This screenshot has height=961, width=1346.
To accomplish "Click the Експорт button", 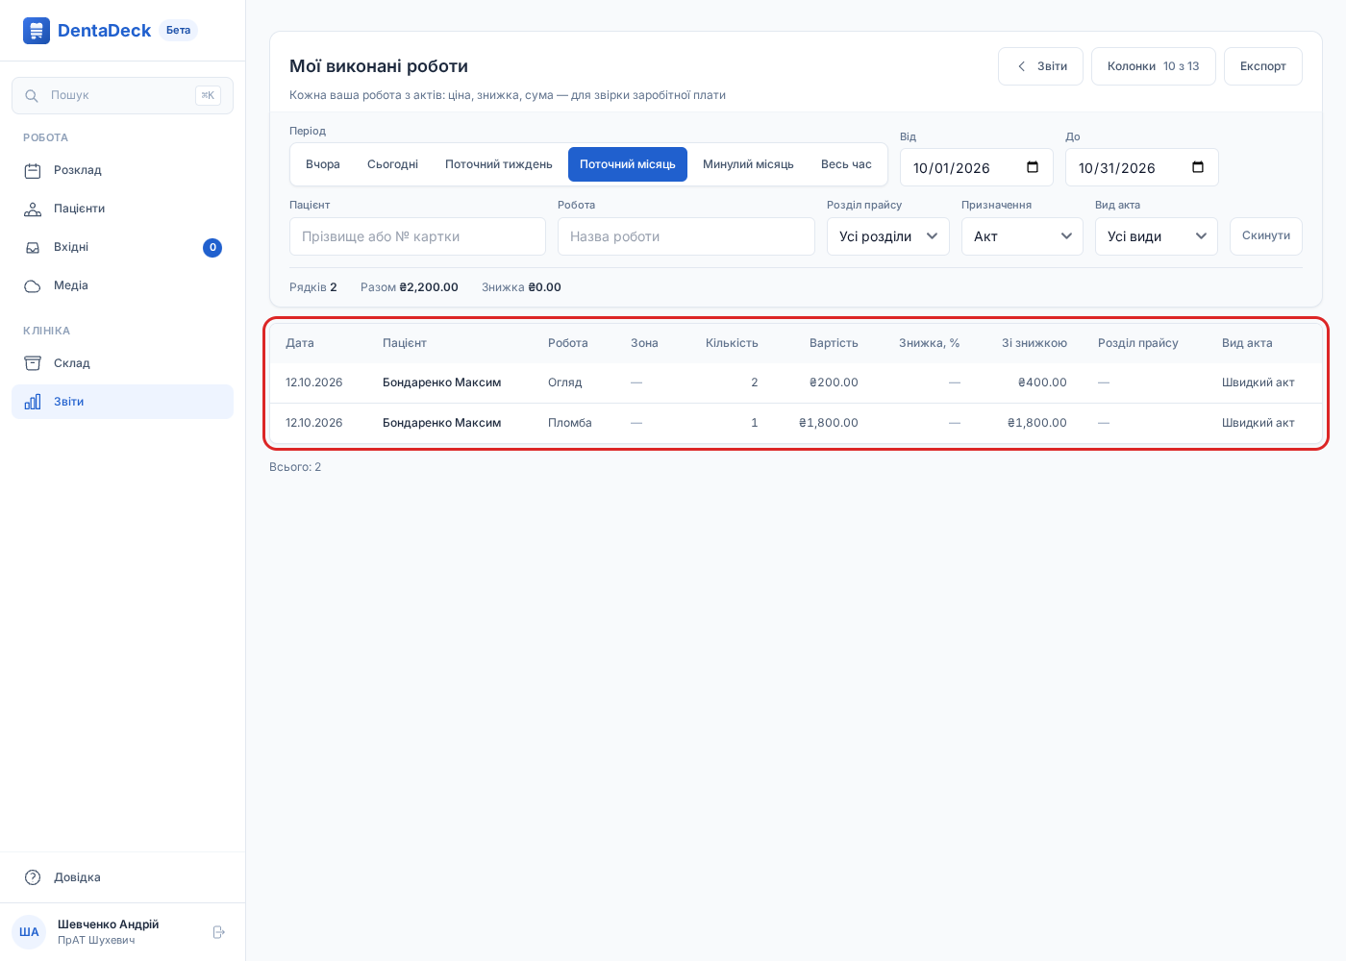I will click(x=1263, y=66).
